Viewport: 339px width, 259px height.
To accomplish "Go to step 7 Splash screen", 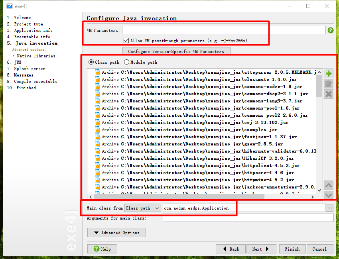I will tap(26, 69).
